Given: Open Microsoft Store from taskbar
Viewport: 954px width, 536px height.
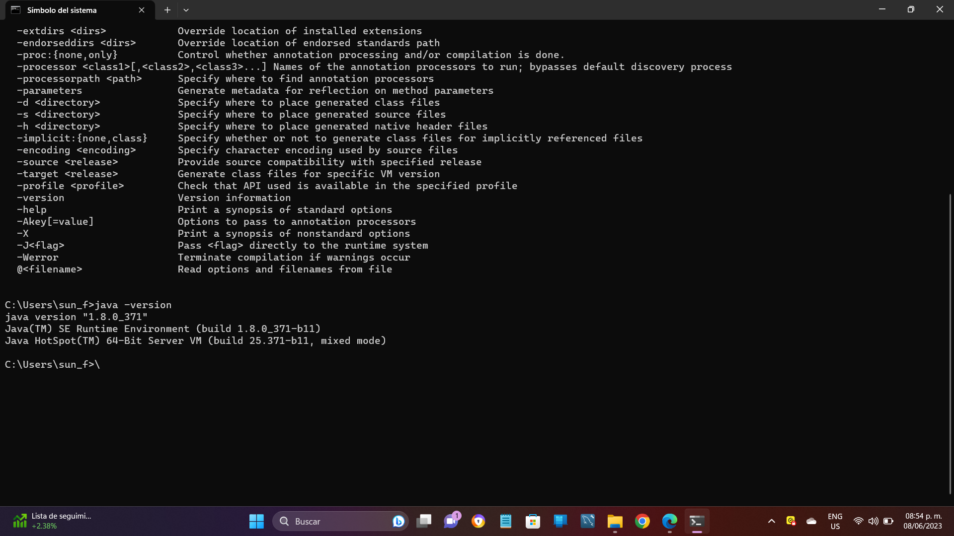Looking at the screenshot, I should coord(533,521).
